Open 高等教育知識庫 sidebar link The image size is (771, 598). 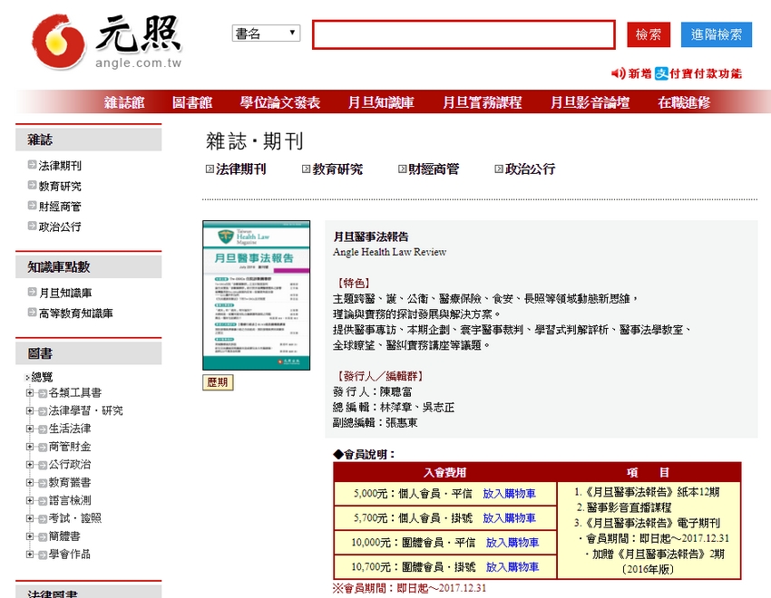(75, 313)
